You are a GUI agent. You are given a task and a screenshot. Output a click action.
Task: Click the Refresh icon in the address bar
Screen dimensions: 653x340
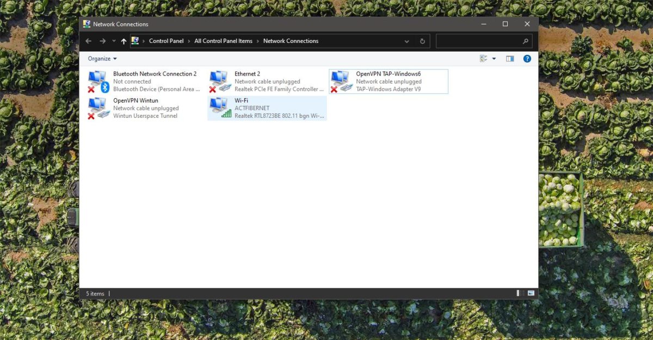pyautogui.click(x=422, y=41)
